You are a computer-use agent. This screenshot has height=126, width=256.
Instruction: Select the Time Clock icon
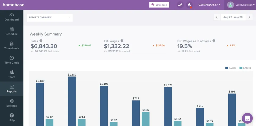(x=11, y=58)
